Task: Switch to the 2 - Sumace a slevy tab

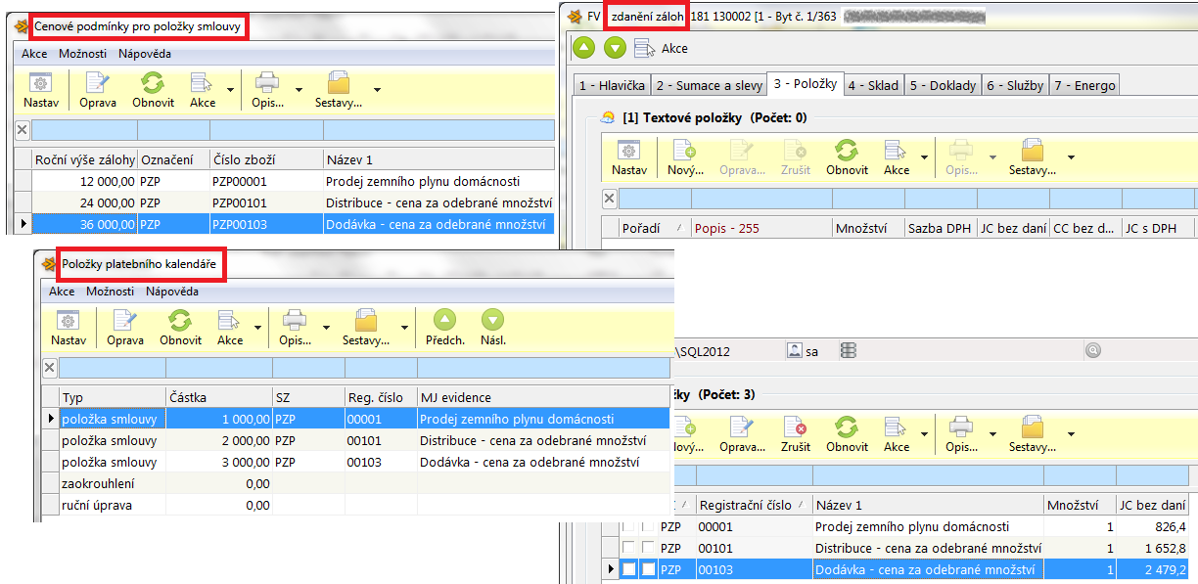Action: point(710,85)
